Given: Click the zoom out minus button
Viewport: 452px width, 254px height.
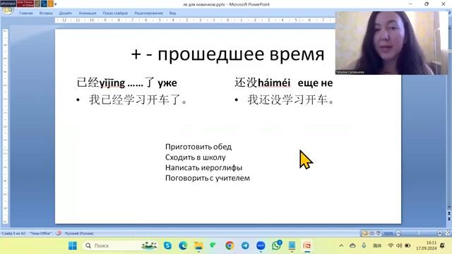Looking at the screenshot, I should click(398, 234).
